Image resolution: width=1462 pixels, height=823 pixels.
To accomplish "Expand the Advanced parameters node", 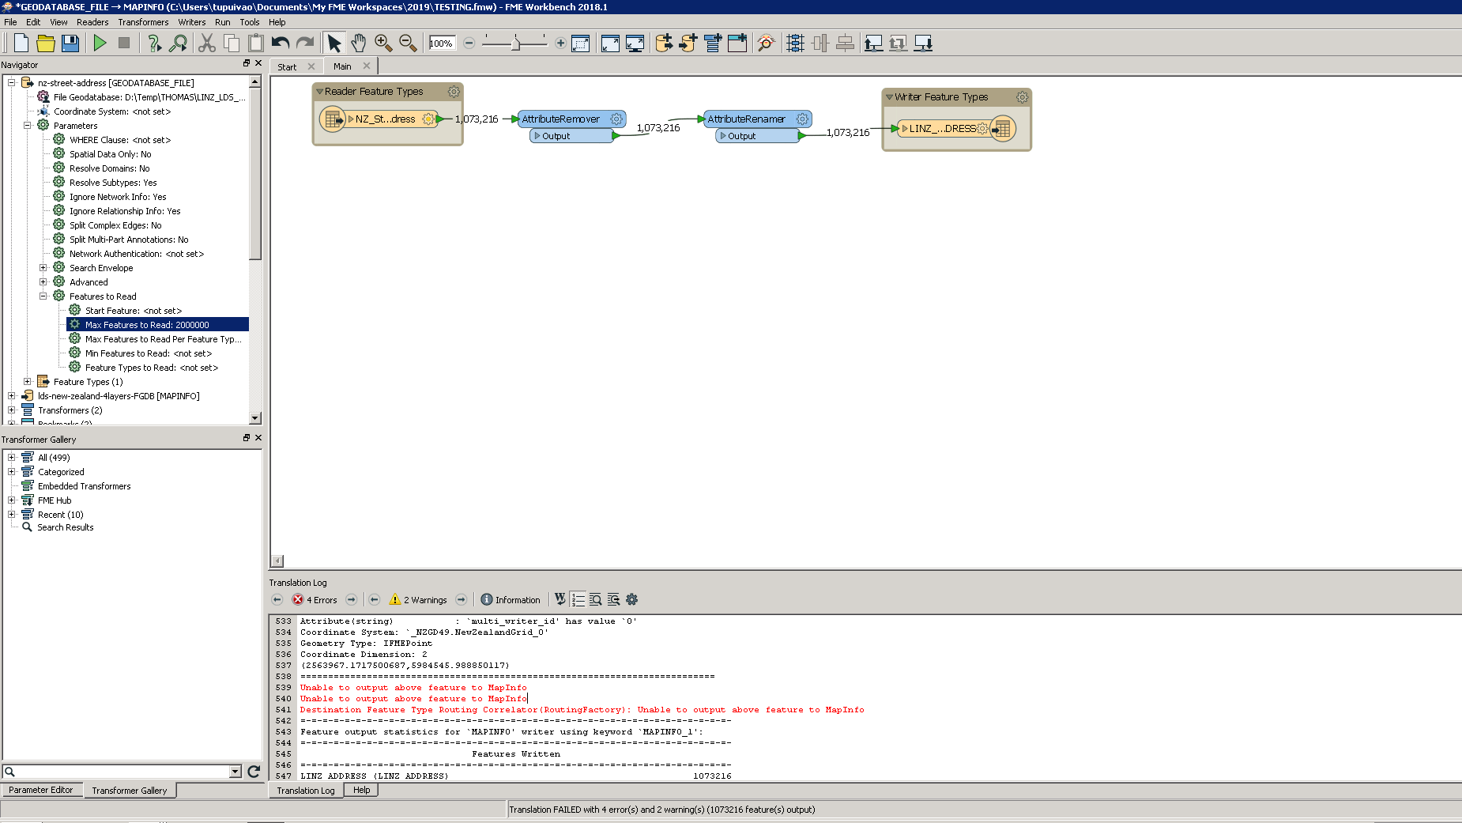I will 43,281.
